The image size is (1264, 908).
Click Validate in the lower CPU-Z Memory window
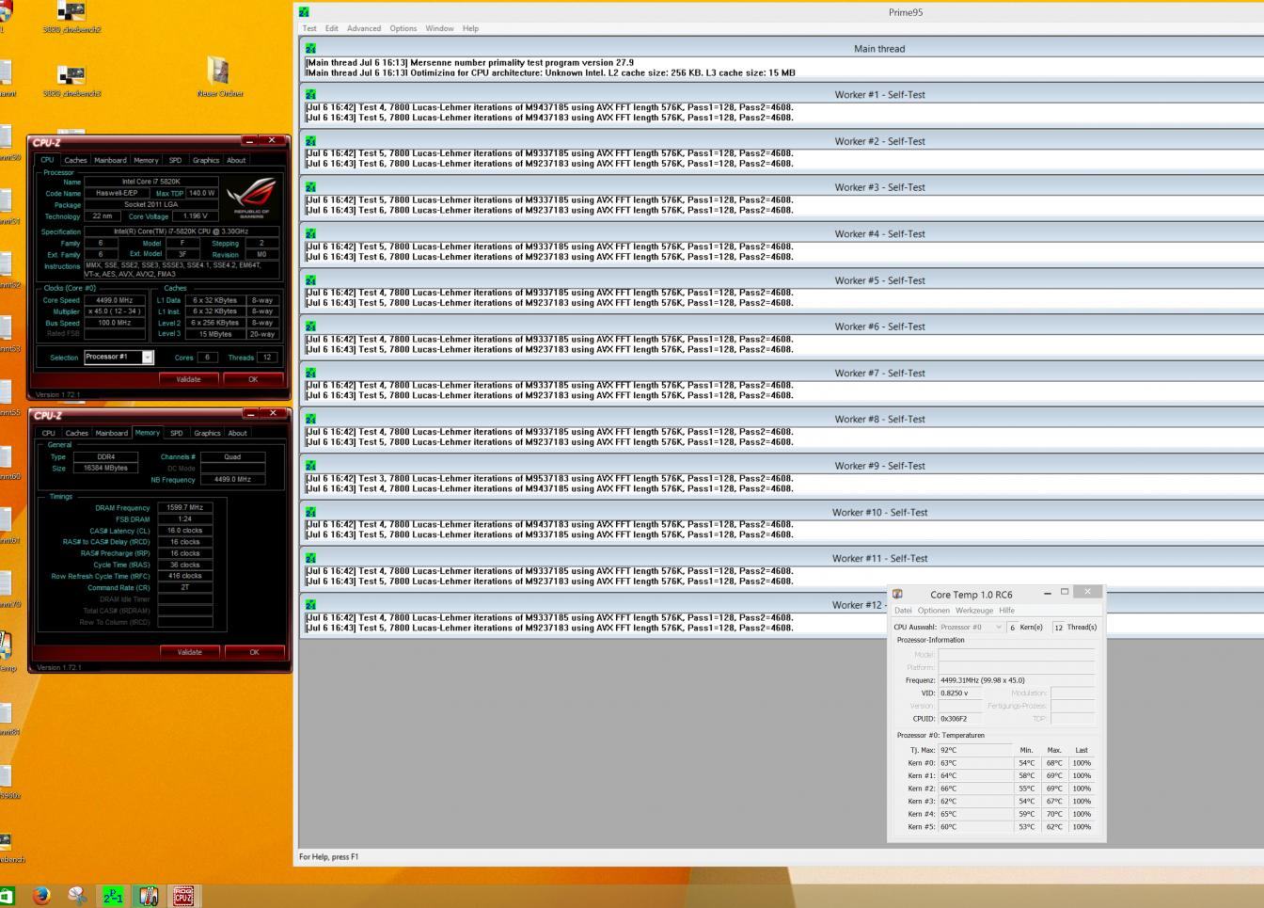pyautogui.click(x=189, y=652)
